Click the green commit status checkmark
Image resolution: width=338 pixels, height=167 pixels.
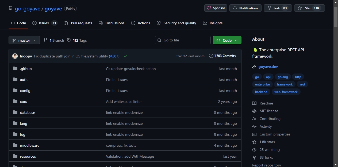[125, 56]
